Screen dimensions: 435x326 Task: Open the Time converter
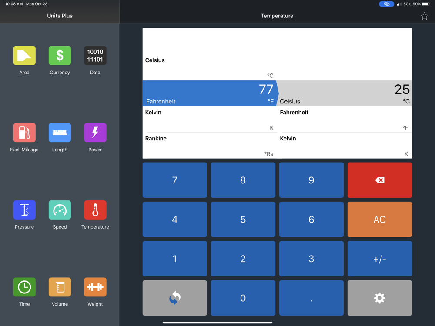24,287
